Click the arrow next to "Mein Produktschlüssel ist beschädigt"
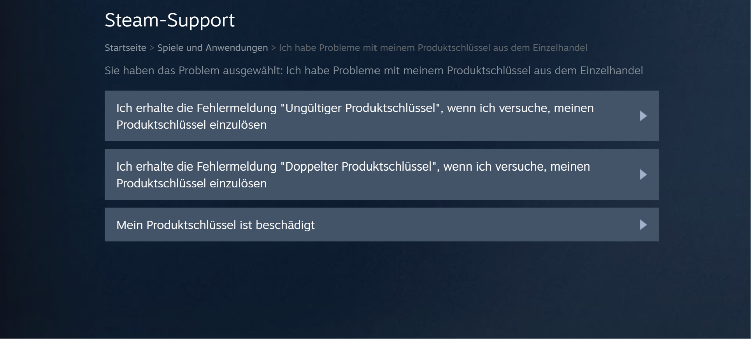This screenshot has height=339, width=751. [644, 224]
